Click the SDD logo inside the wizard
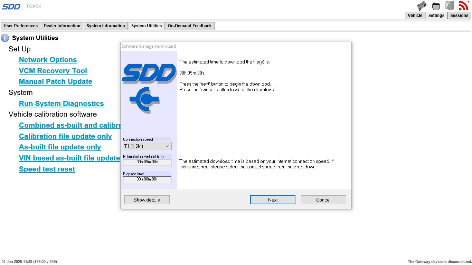This screenshot has width=472, height=265. tap(149, 73)
